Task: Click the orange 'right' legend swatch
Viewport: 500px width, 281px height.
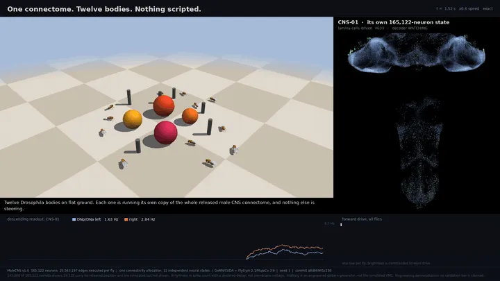Action: (126, 219)
